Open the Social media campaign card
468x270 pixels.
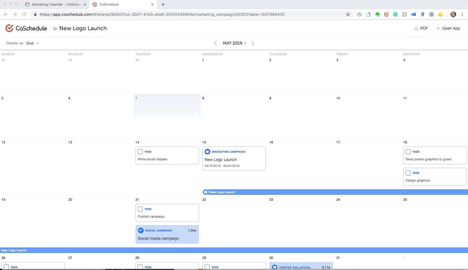167,234
